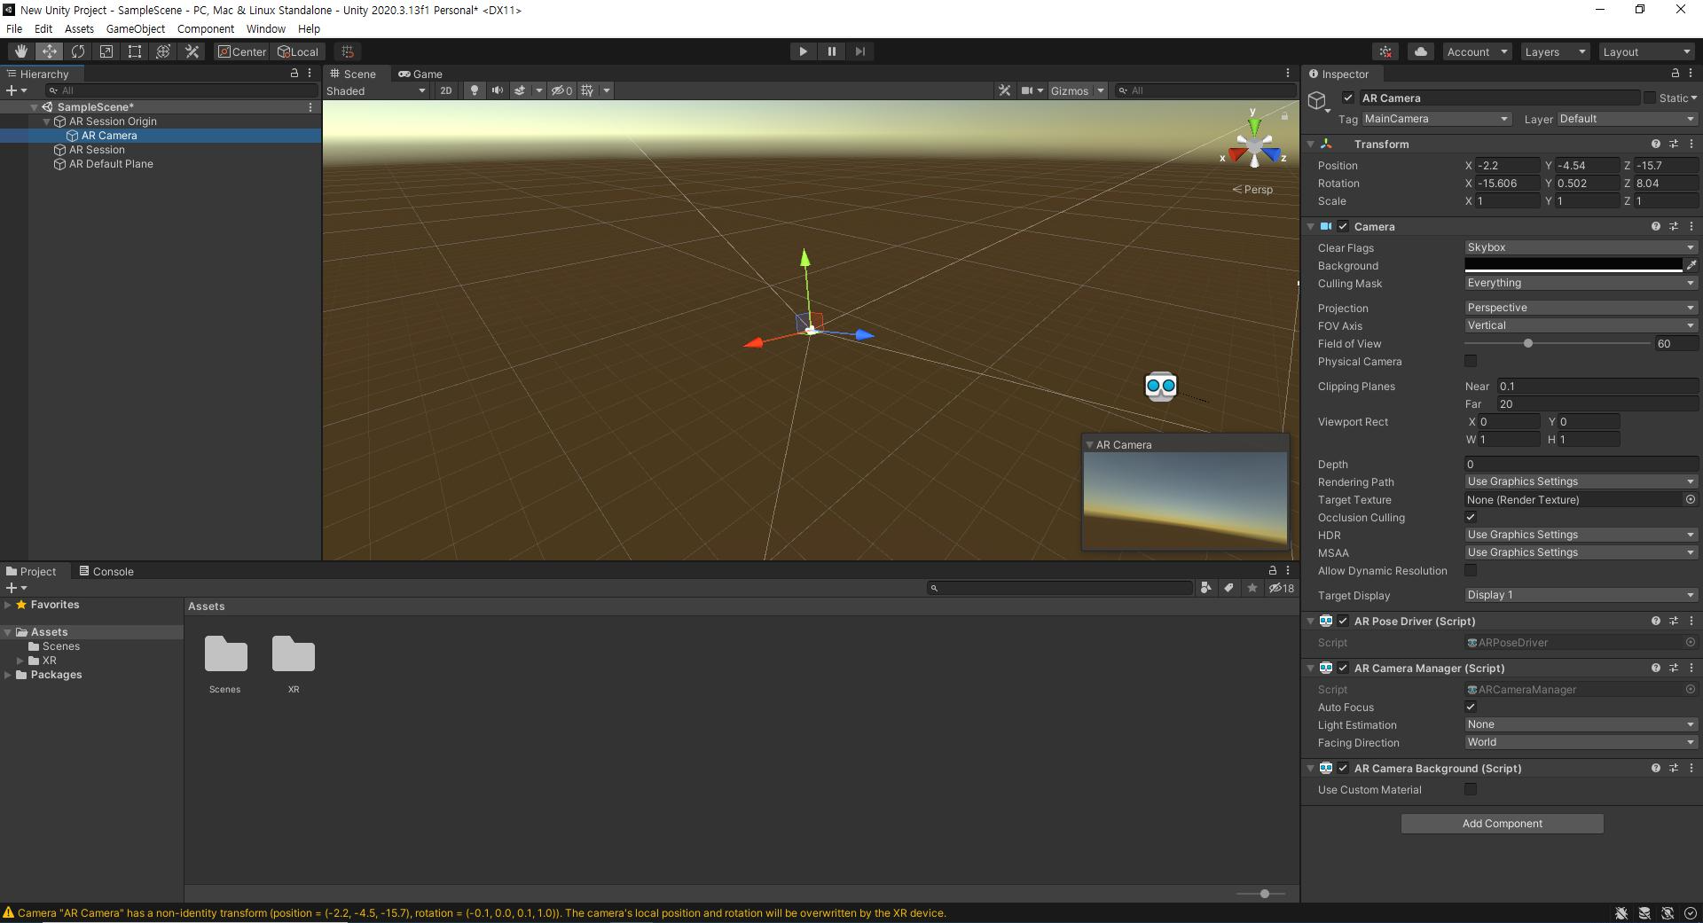
Task: Open the Account dropdown button
Action: pyautogui.click(x=1477, y=51)
